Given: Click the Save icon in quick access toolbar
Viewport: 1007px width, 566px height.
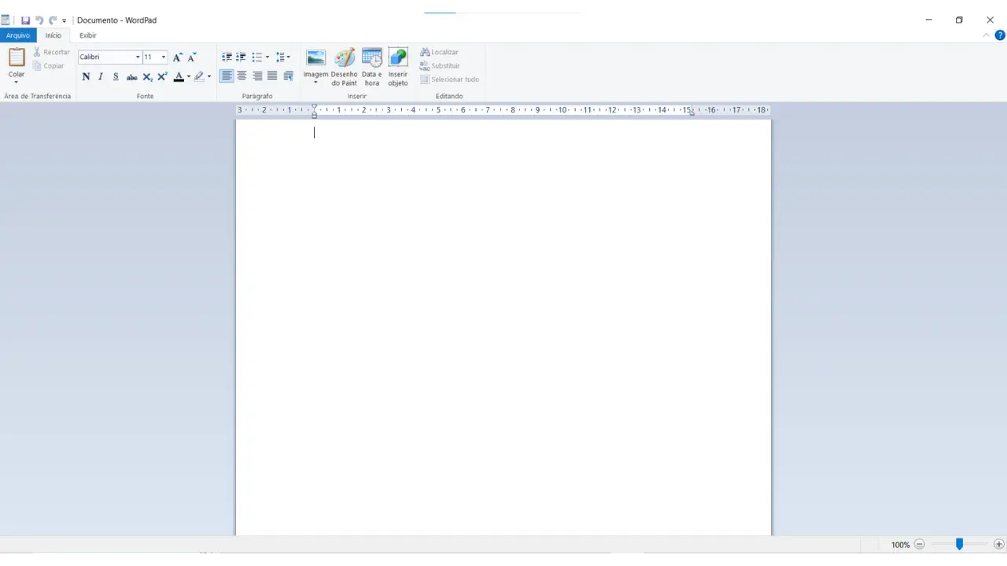Looking at the screenshot, I should pos(25,20).
